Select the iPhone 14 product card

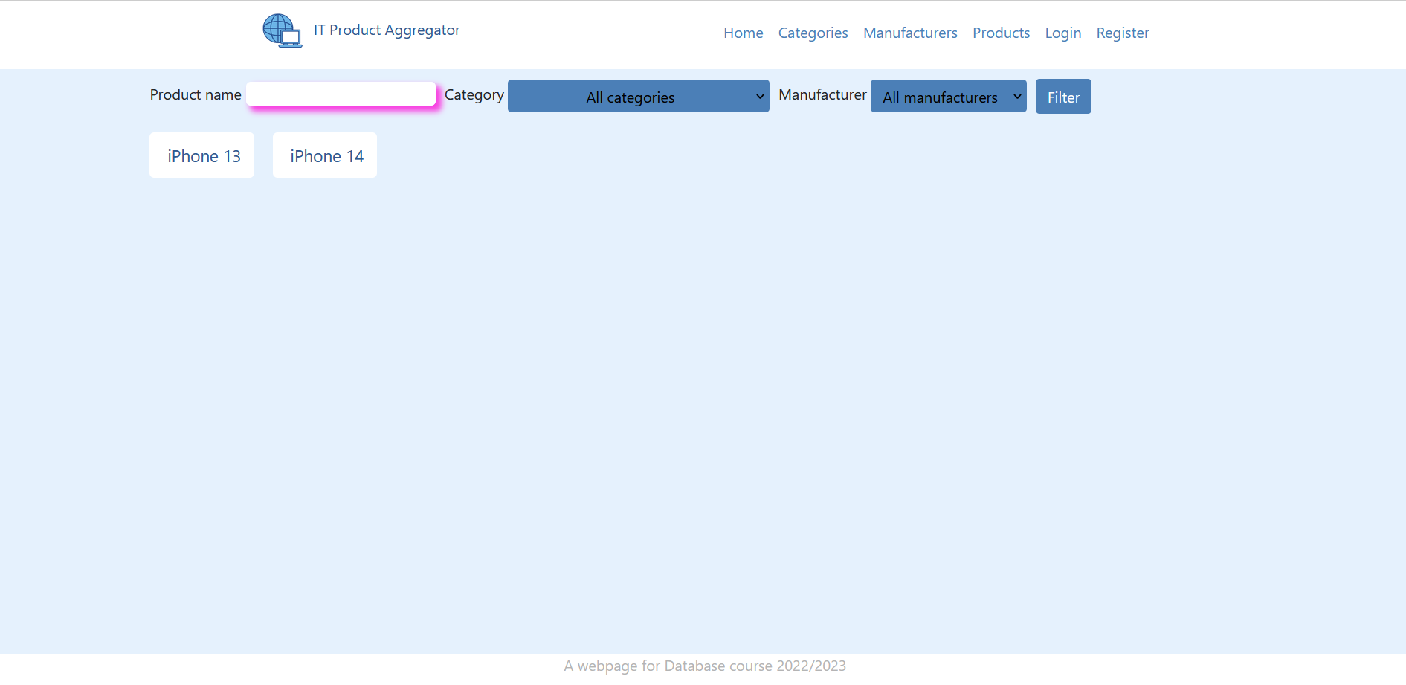click(326, 155)
